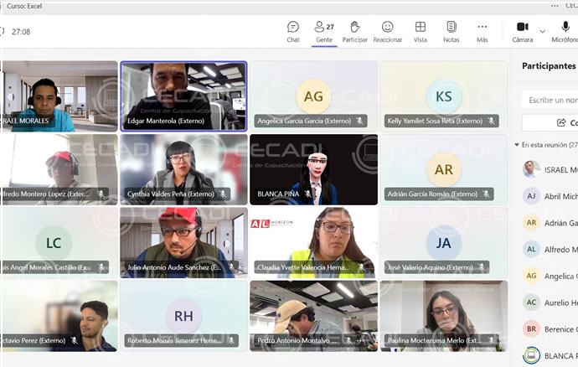Collapse the 'En esta reunión' list
Image resolution: width=578 pixels, height=367 pixels.
click(x=517, y=145)
